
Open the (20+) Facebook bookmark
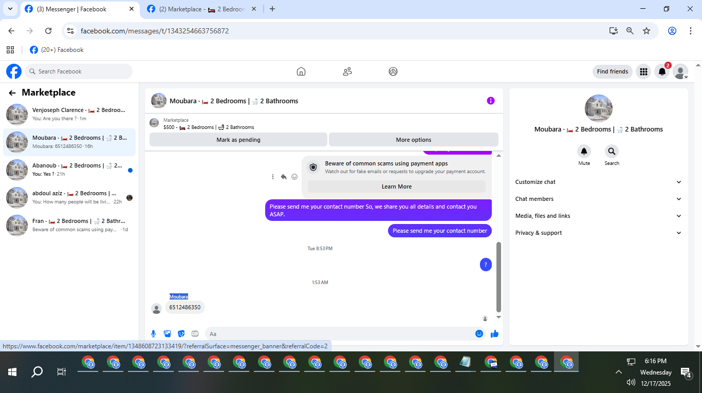(57, 50)
